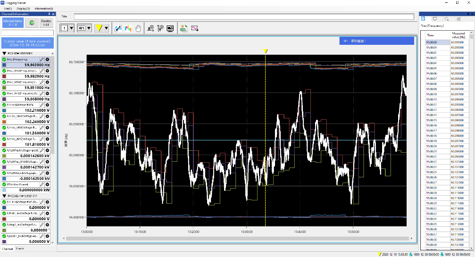
Task: Switch to the Channel tab
Action: click(x=7, y=249)
